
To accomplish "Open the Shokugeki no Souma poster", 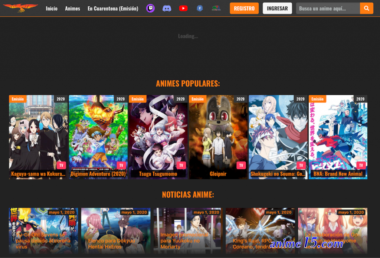I will point(278,137).
